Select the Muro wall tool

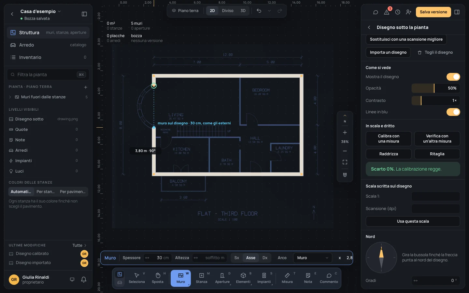pos(181,278)
